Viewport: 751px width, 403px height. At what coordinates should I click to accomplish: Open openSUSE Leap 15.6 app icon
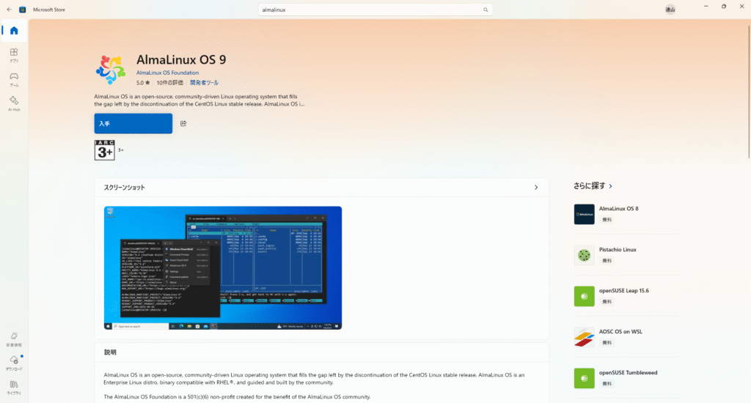[x=585, y=296]
